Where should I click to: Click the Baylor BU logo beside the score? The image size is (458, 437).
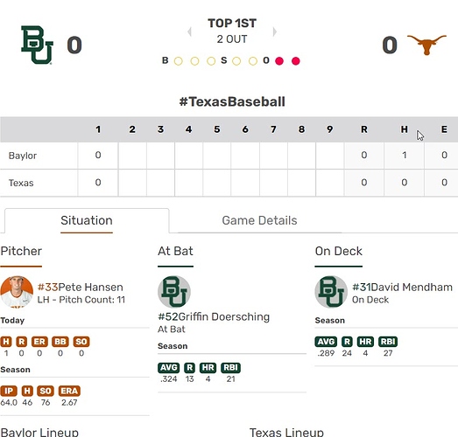[37, 45]
